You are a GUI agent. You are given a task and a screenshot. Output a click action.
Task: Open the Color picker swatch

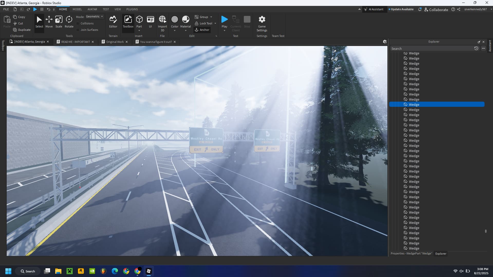175,20
